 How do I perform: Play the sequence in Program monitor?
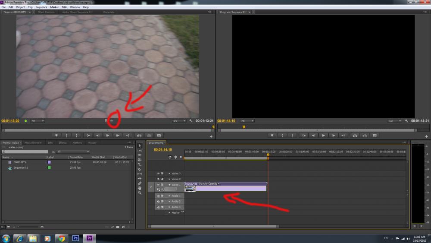point(323,136)
